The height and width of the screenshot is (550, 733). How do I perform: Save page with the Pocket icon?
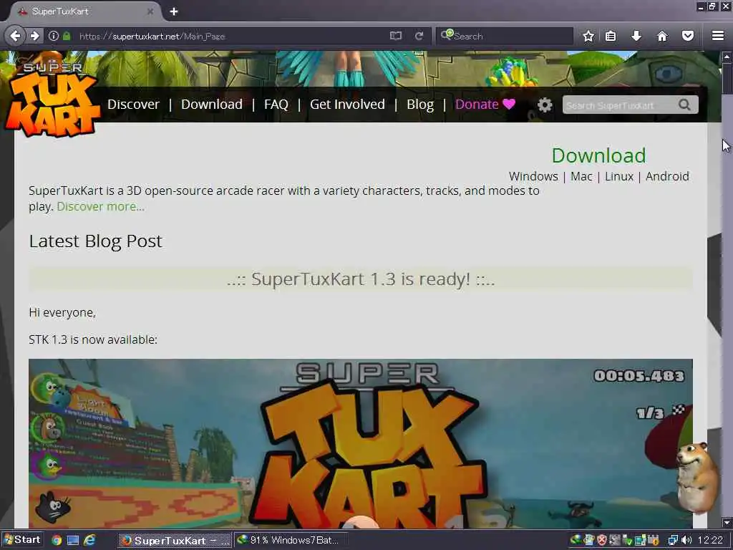click(688, 36)
